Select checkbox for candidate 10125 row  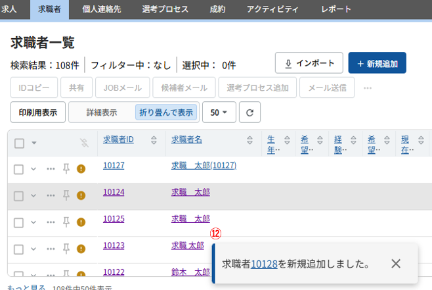19,222
